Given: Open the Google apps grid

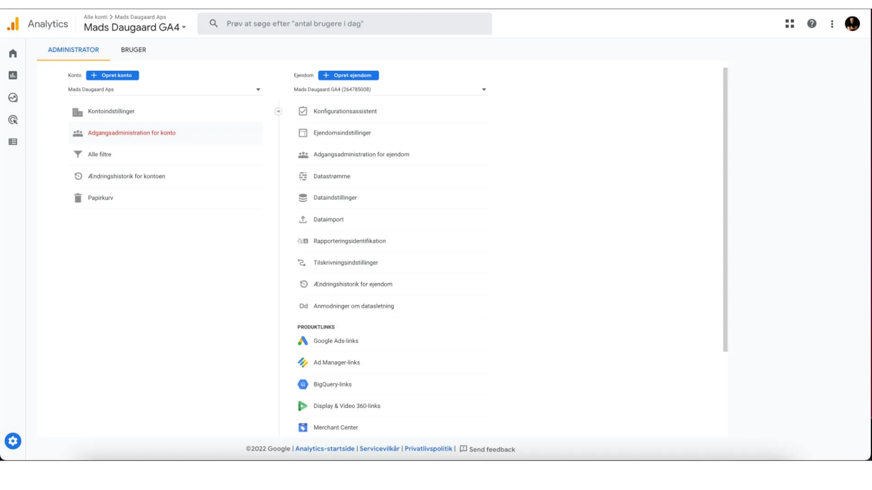Looking at the screenshot, I should tap(790, 24).
